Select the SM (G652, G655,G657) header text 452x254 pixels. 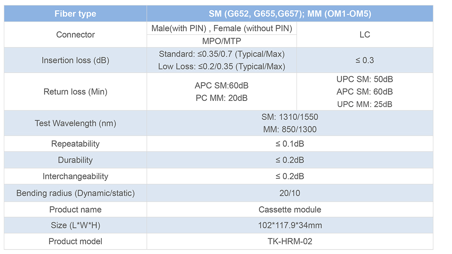(257, 14)
